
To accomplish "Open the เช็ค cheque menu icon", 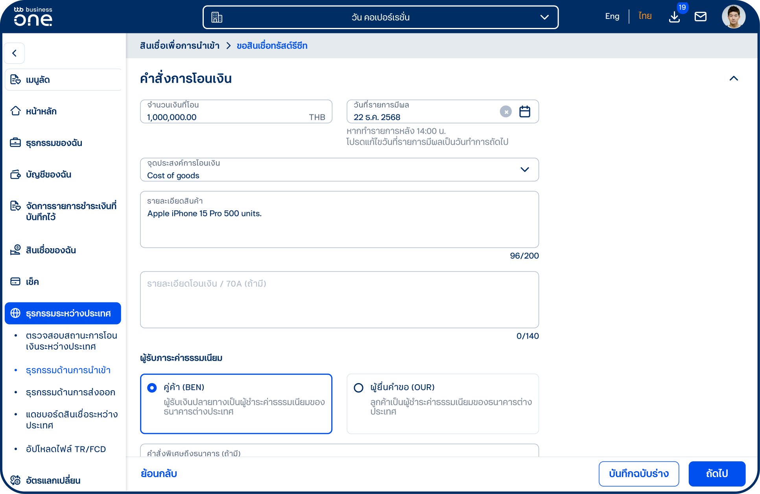I will [x=15, y=282].
